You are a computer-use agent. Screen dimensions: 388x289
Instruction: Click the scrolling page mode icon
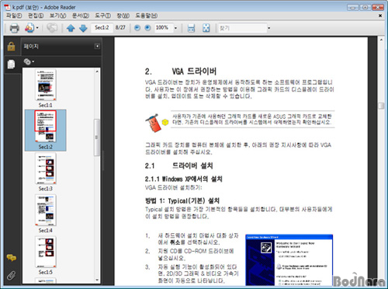(191, 28)
